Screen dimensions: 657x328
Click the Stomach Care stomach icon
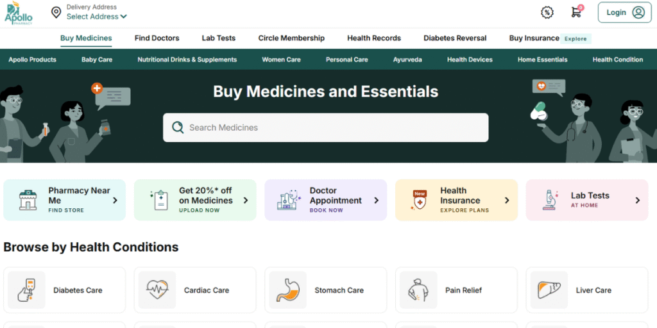click(288, 290)
